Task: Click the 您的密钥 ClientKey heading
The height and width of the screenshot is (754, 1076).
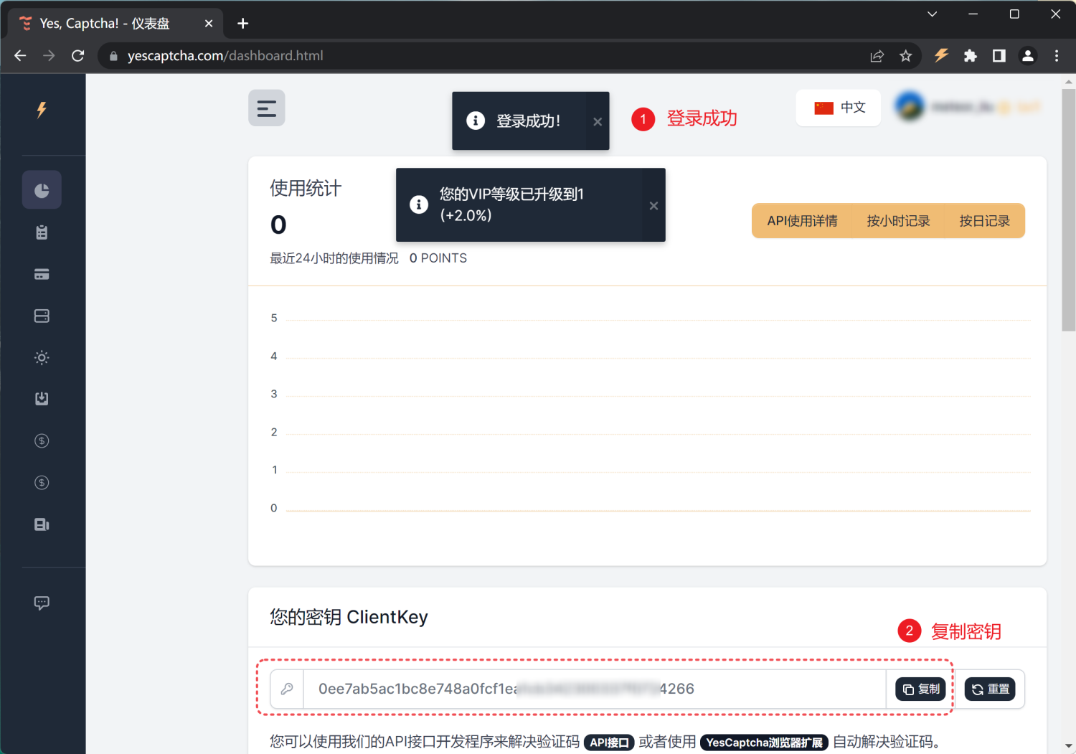Action: [x=349, y=617]
